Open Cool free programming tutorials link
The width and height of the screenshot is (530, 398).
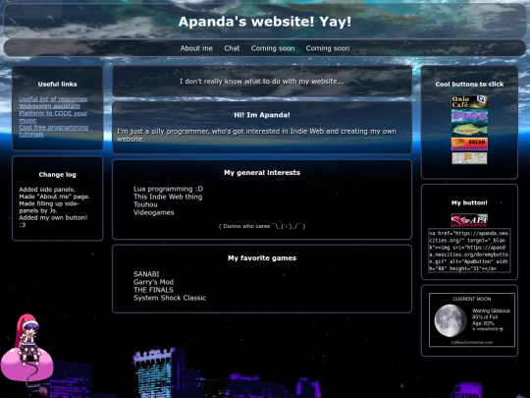point(53,131)
